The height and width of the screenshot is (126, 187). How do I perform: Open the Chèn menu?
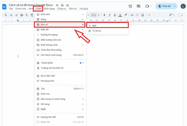point(38,9)
